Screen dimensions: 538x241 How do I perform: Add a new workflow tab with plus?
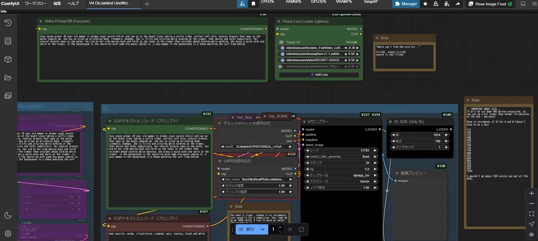point(148,4)
